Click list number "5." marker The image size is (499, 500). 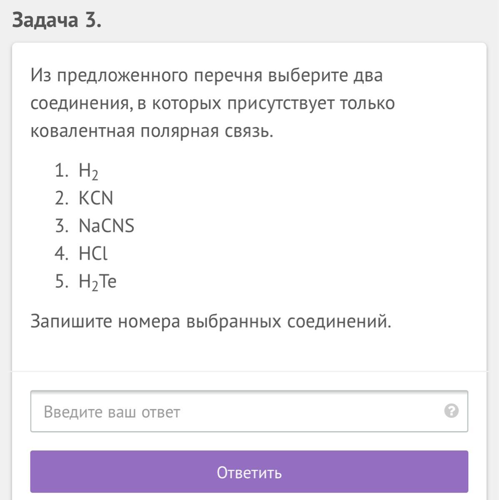(61, 282)
